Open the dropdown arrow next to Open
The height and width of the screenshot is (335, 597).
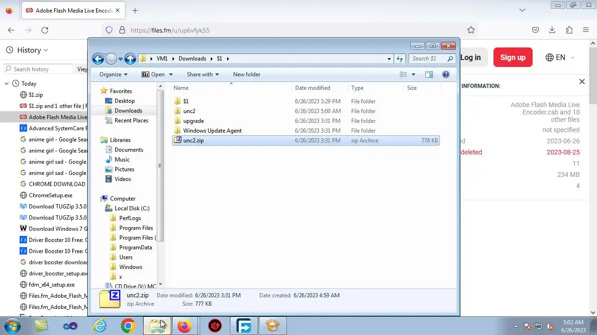click(x=171, y=74)
